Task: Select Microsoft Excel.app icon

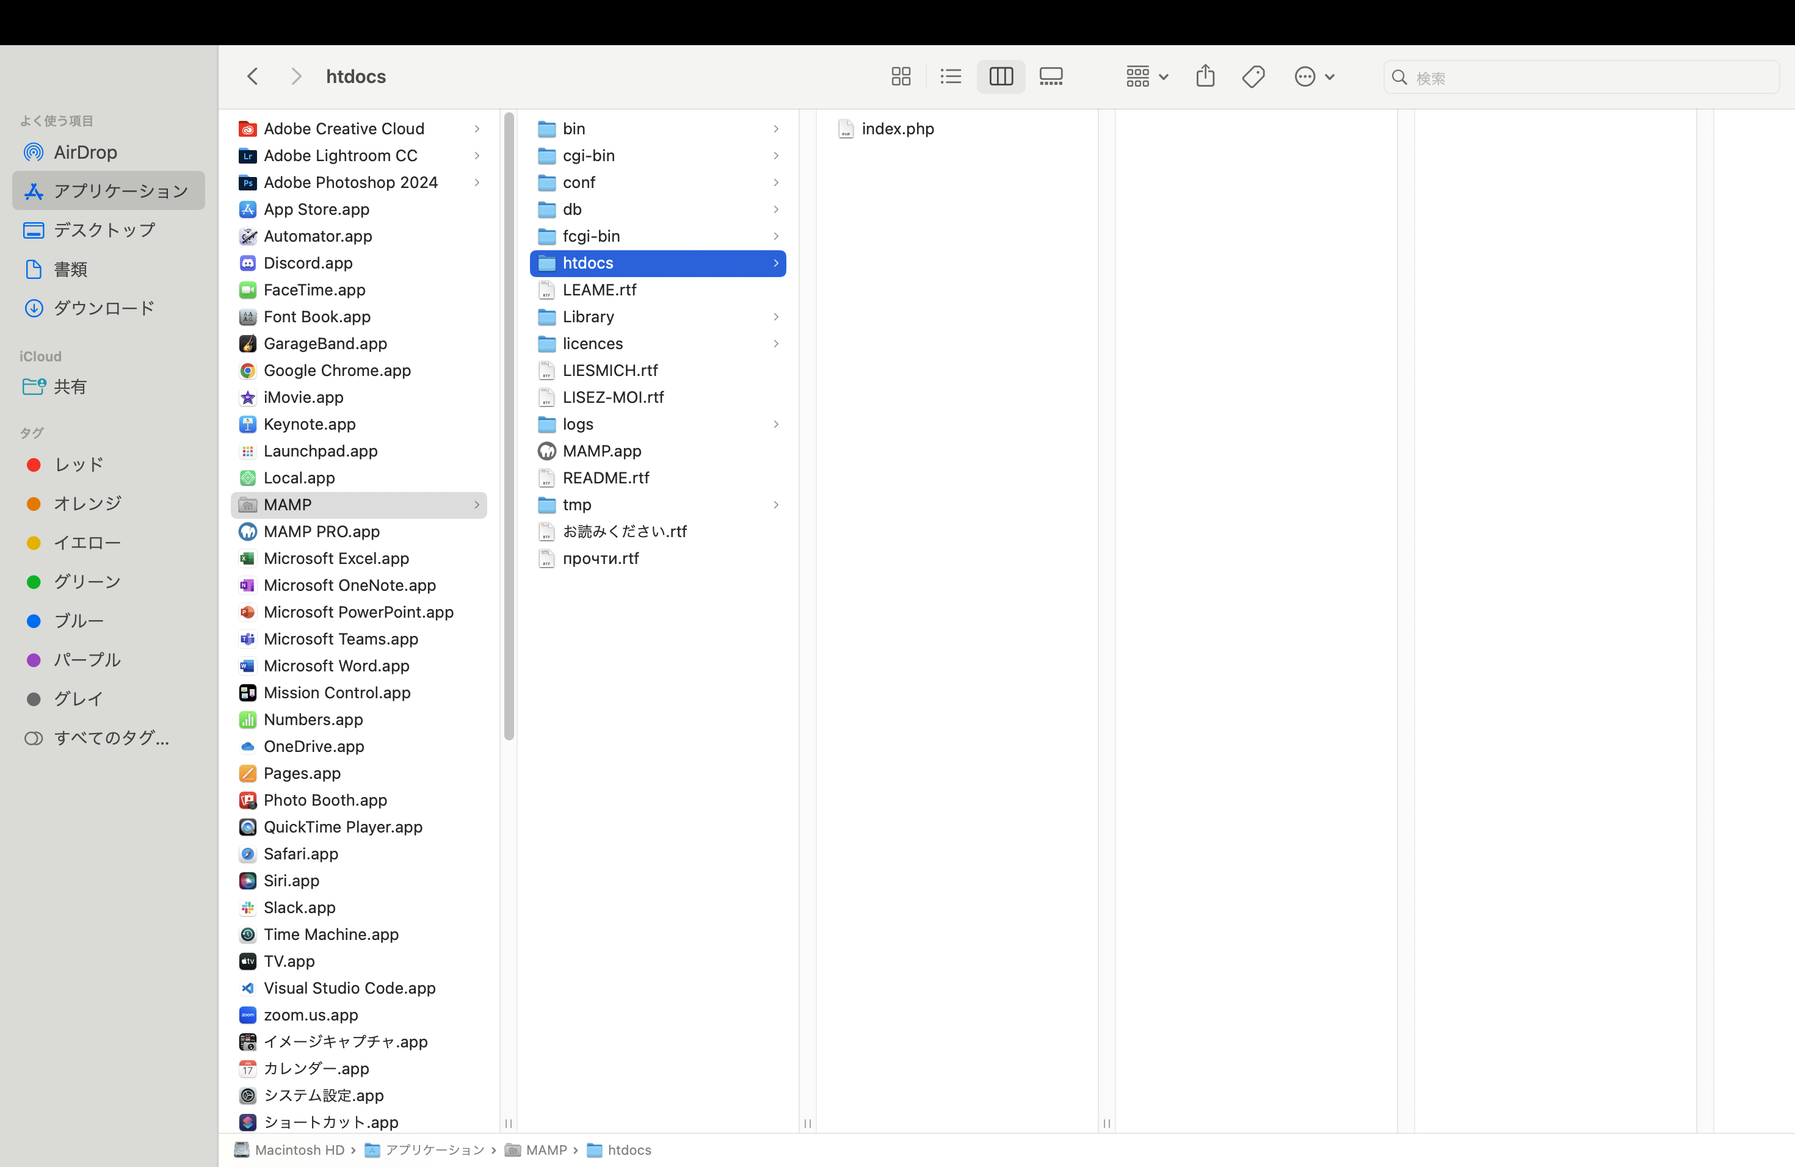Action: [247, 558]
